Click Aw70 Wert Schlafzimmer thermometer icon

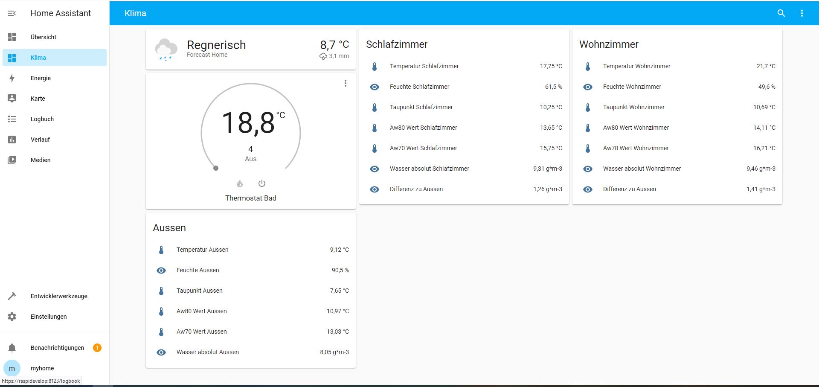[375, 148]
